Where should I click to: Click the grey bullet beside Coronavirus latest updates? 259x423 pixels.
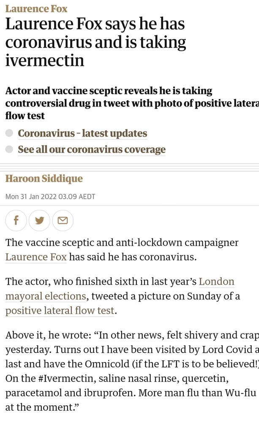(x=9, y=134)
